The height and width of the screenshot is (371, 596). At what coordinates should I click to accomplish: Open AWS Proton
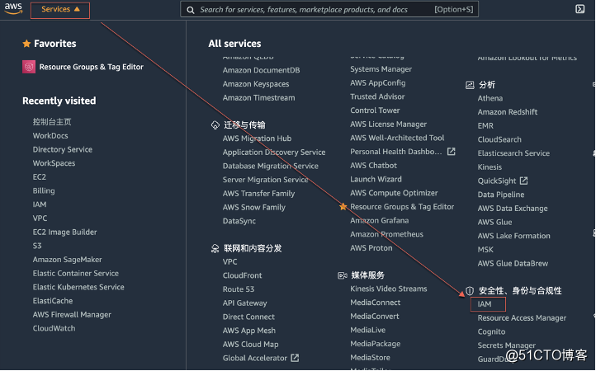(x=371, y=248)
